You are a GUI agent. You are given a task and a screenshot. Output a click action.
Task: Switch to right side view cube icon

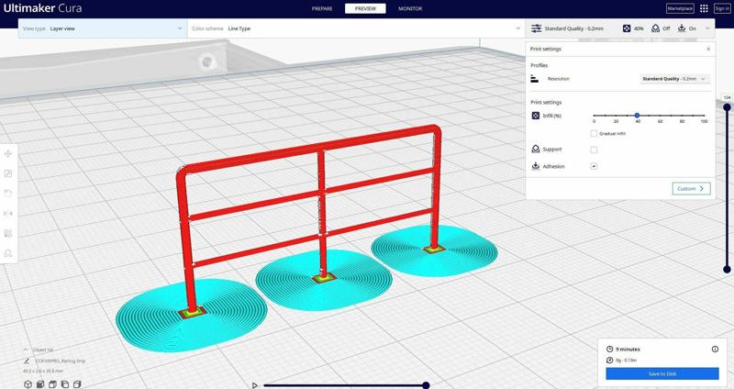click(x=77, y=384)
